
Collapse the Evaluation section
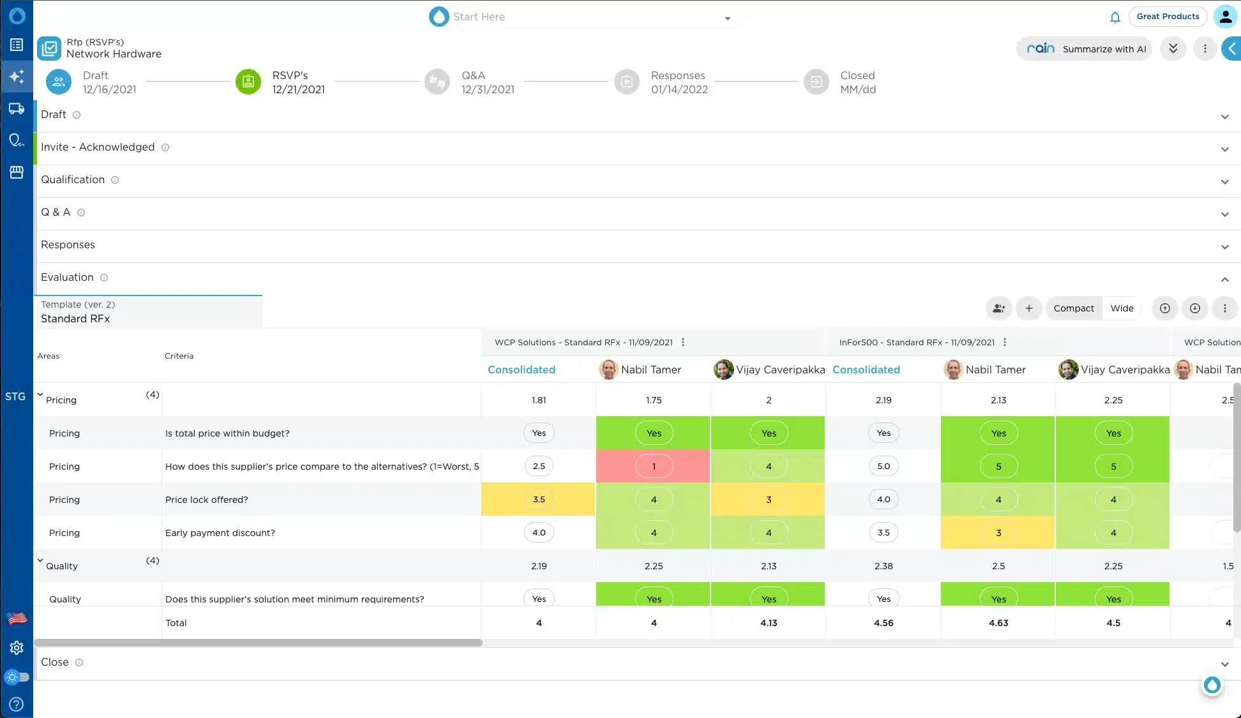(x=1224, y=280)
